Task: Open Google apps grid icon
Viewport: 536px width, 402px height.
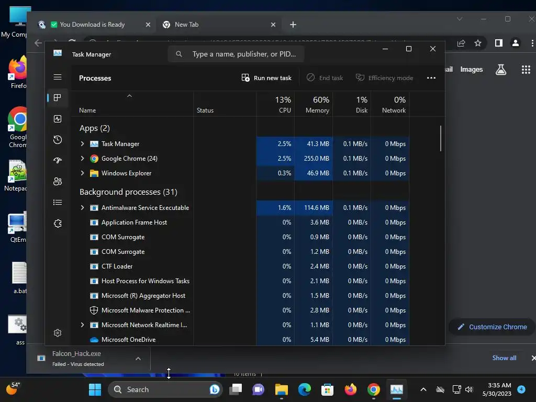Action: tap(526, 70)
